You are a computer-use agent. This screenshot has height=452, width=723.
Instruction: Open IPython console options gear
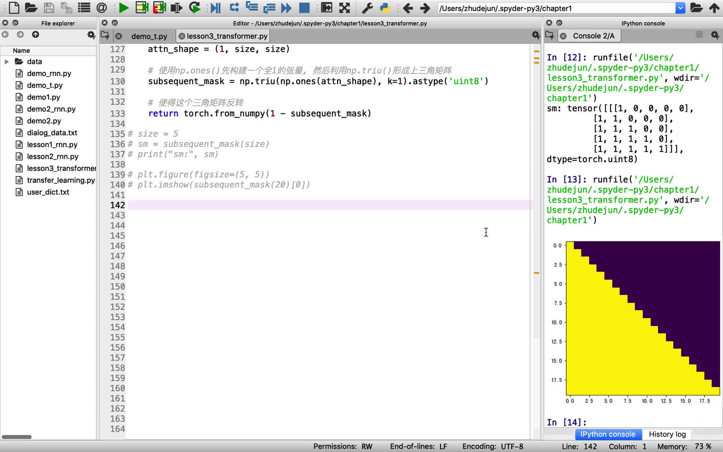coord(715,36)
